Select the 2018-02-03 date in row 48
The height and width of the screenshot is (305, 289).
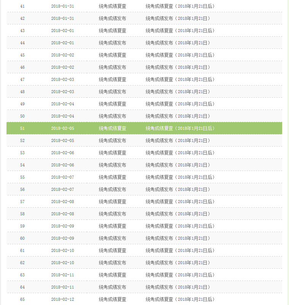pos(62,92)
